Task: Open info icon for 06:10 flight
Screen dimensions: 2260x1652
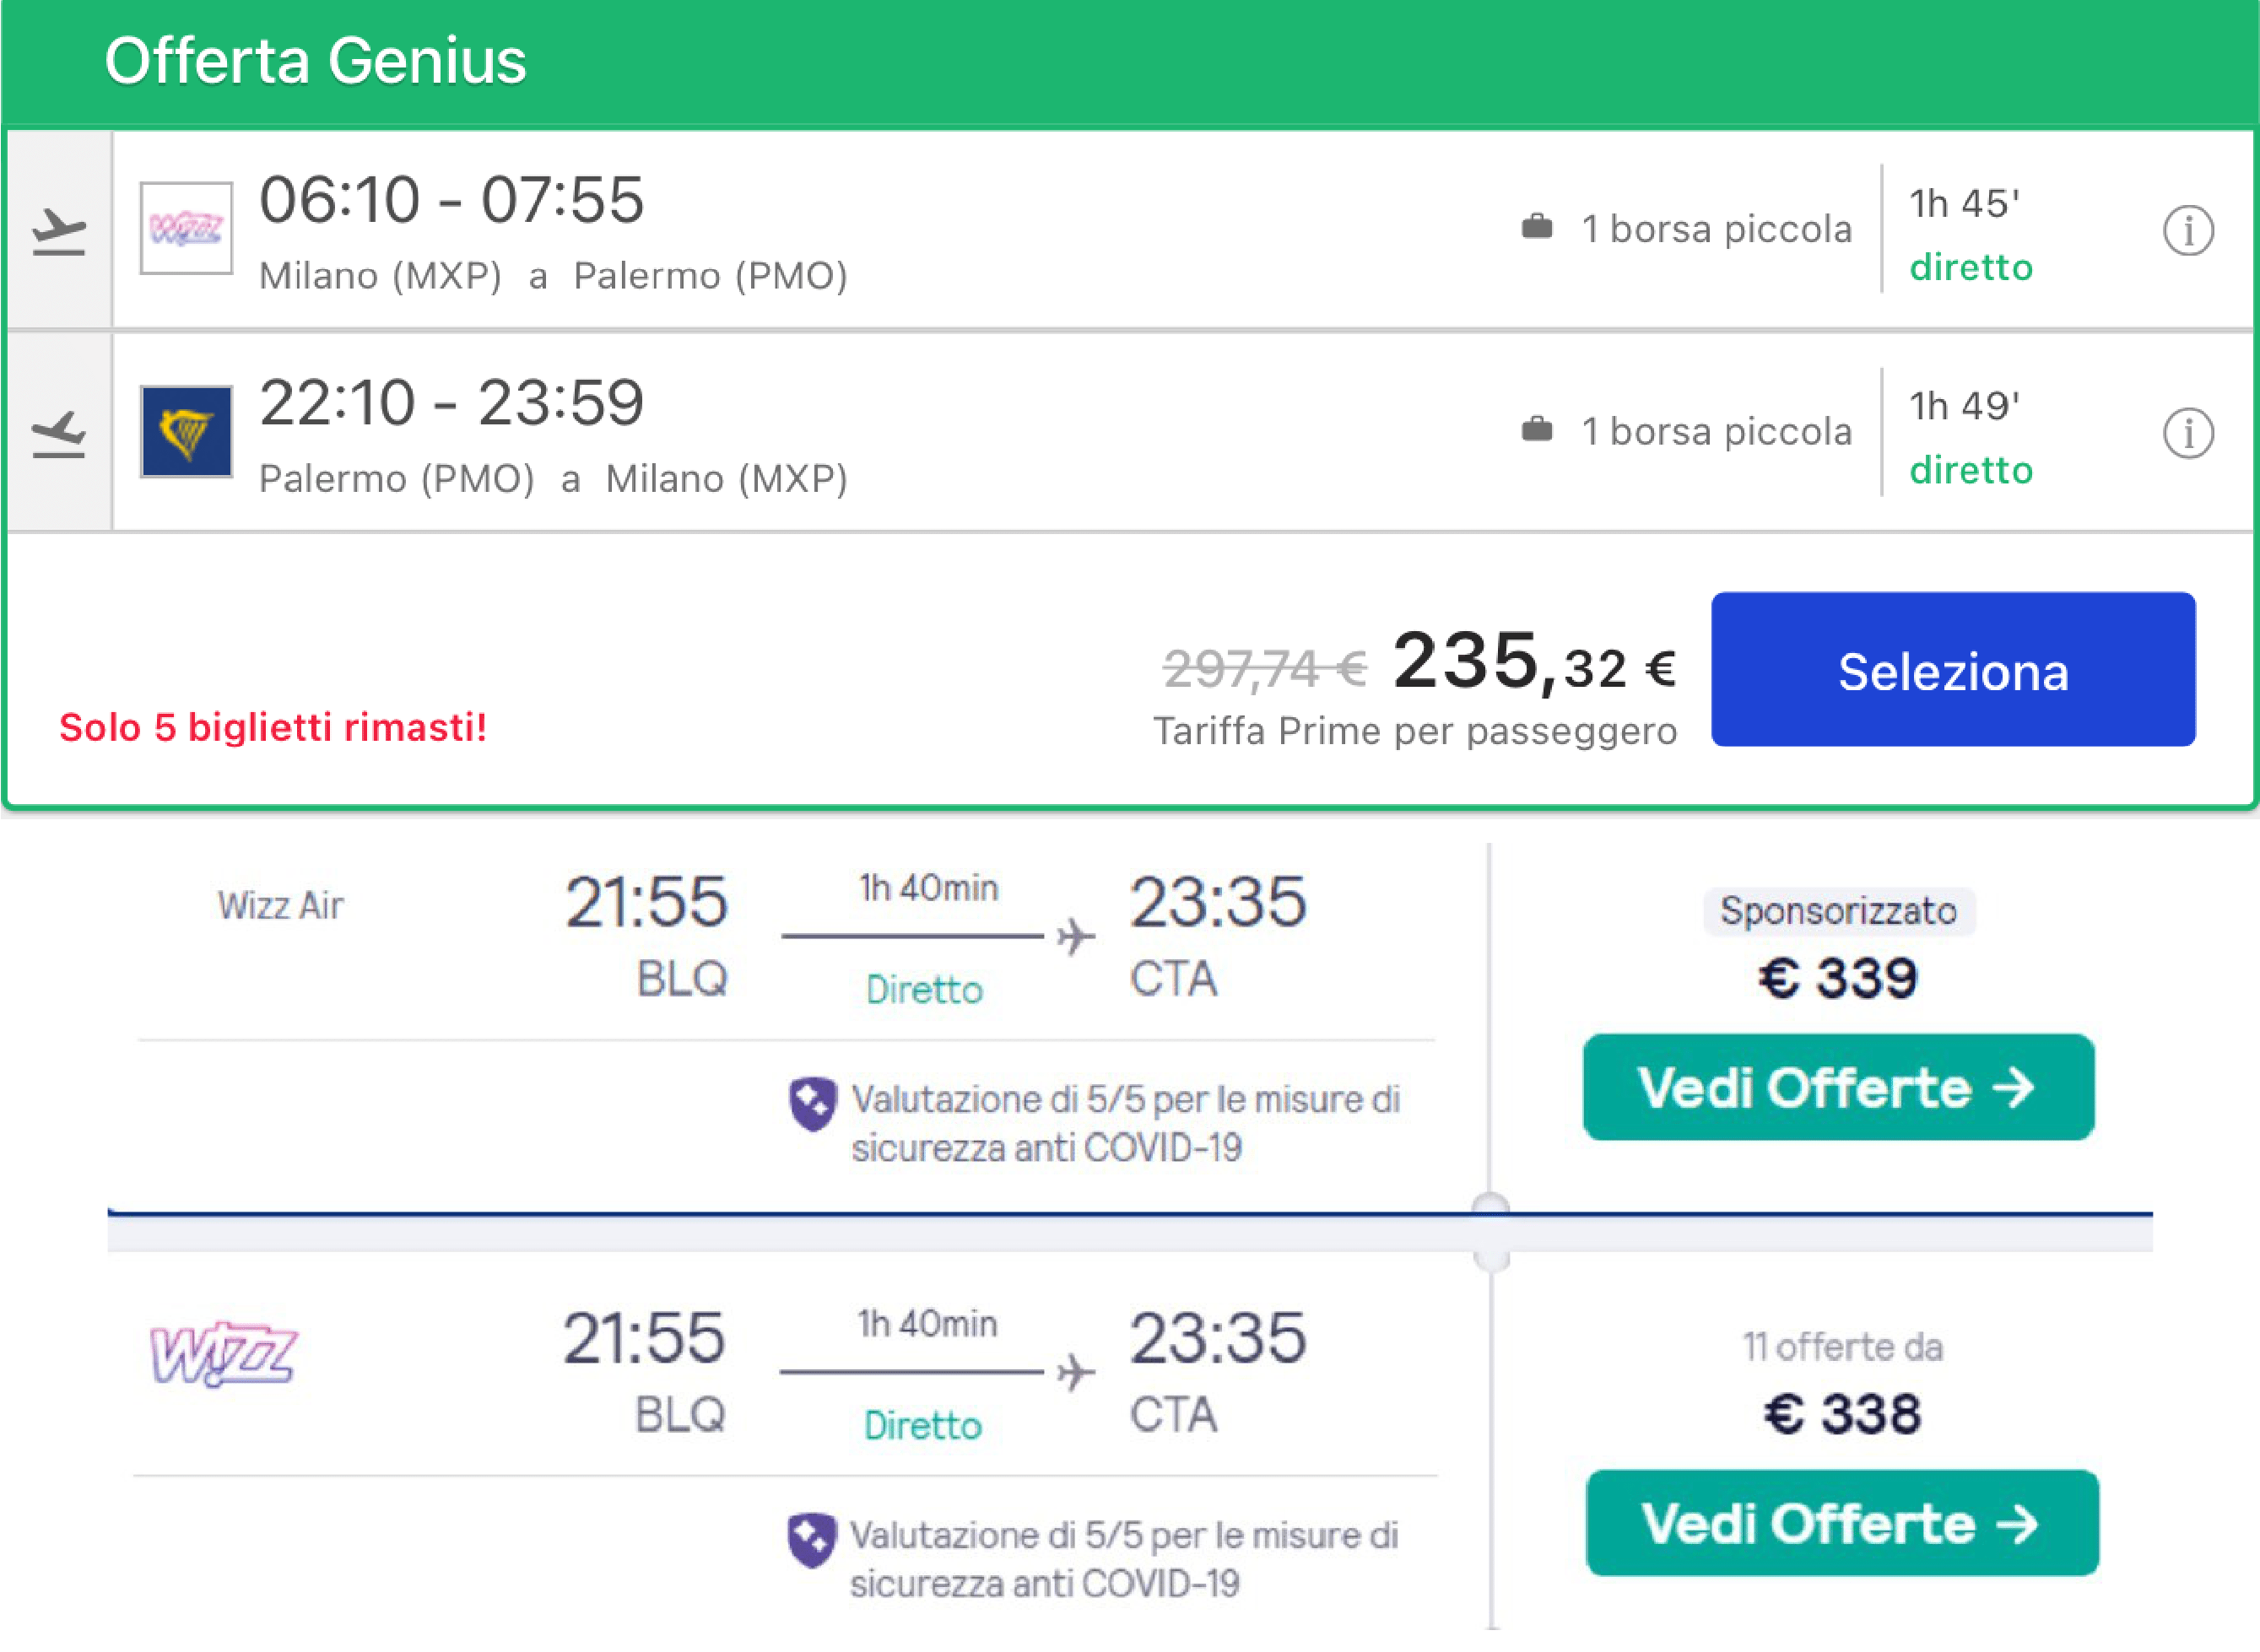Action: point(2188,231)
